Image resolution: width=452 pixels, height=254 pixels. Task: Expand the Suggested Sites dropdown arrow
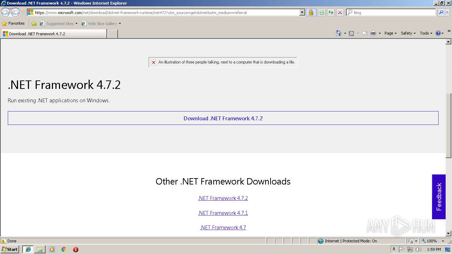click(x=76, y=24)
